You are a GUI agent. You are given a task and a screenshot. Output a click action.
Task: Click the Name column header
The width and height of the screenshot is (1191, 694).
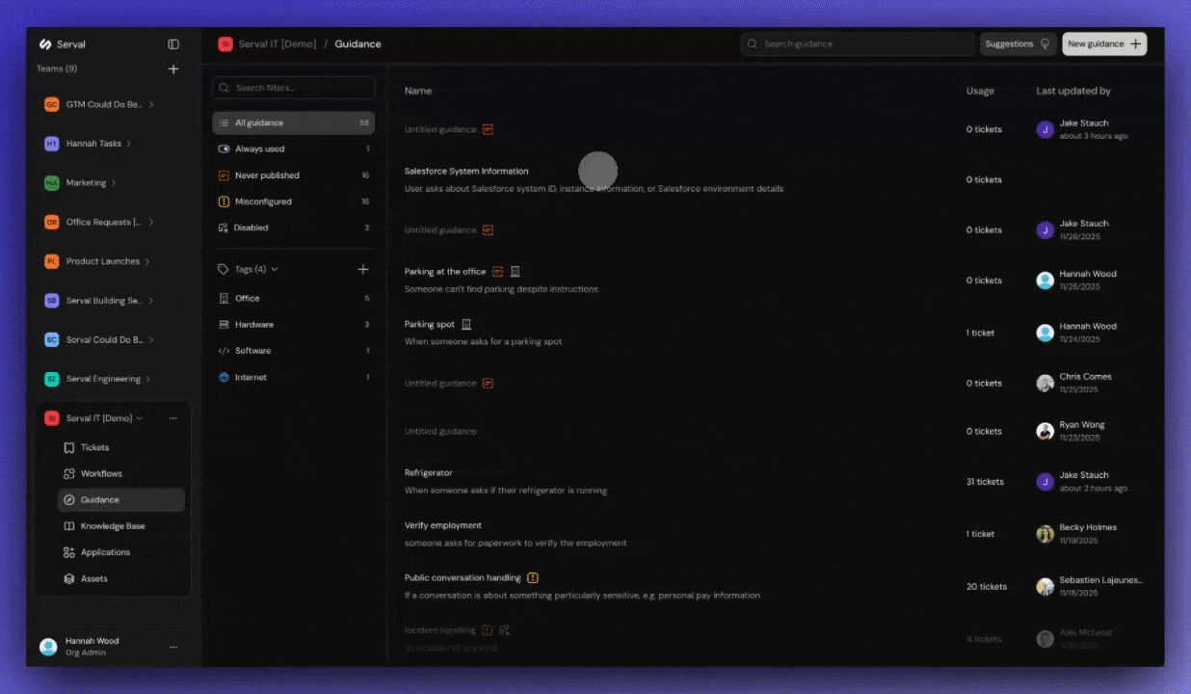pyautogui.click(x=418, y=91)
